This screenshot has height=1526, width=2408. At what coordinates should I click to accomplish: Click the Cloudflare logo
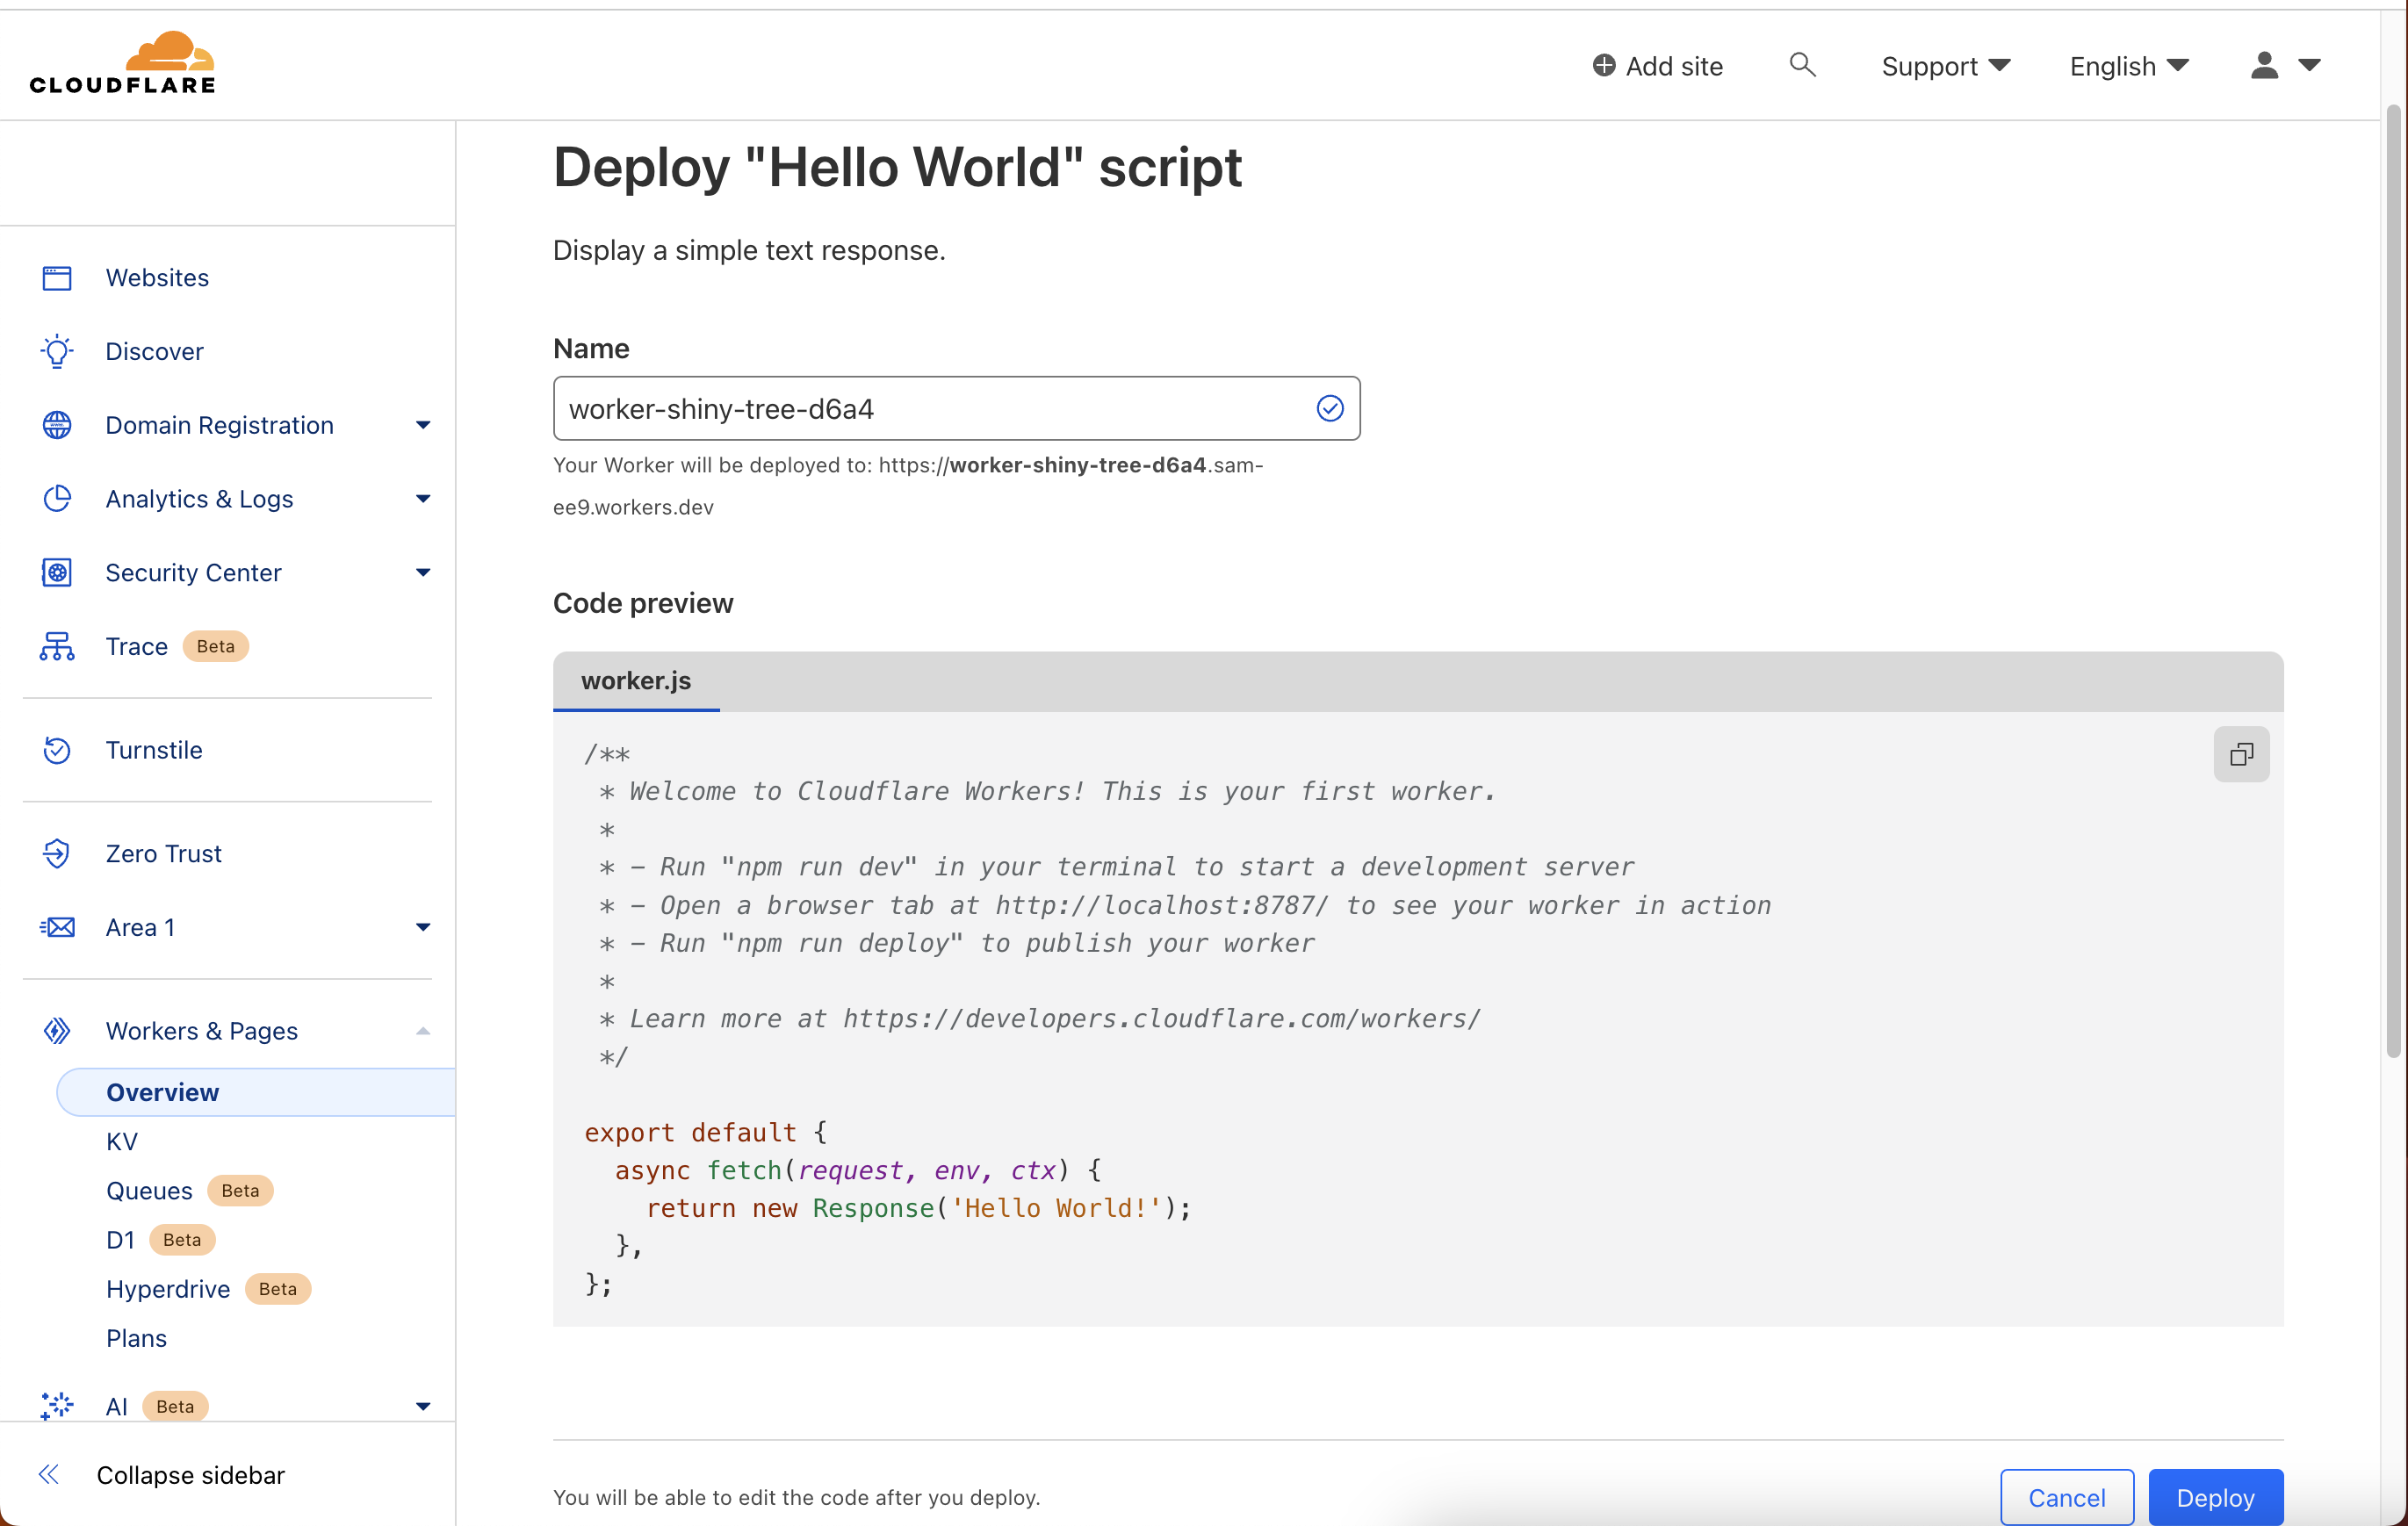coord(122,62)
